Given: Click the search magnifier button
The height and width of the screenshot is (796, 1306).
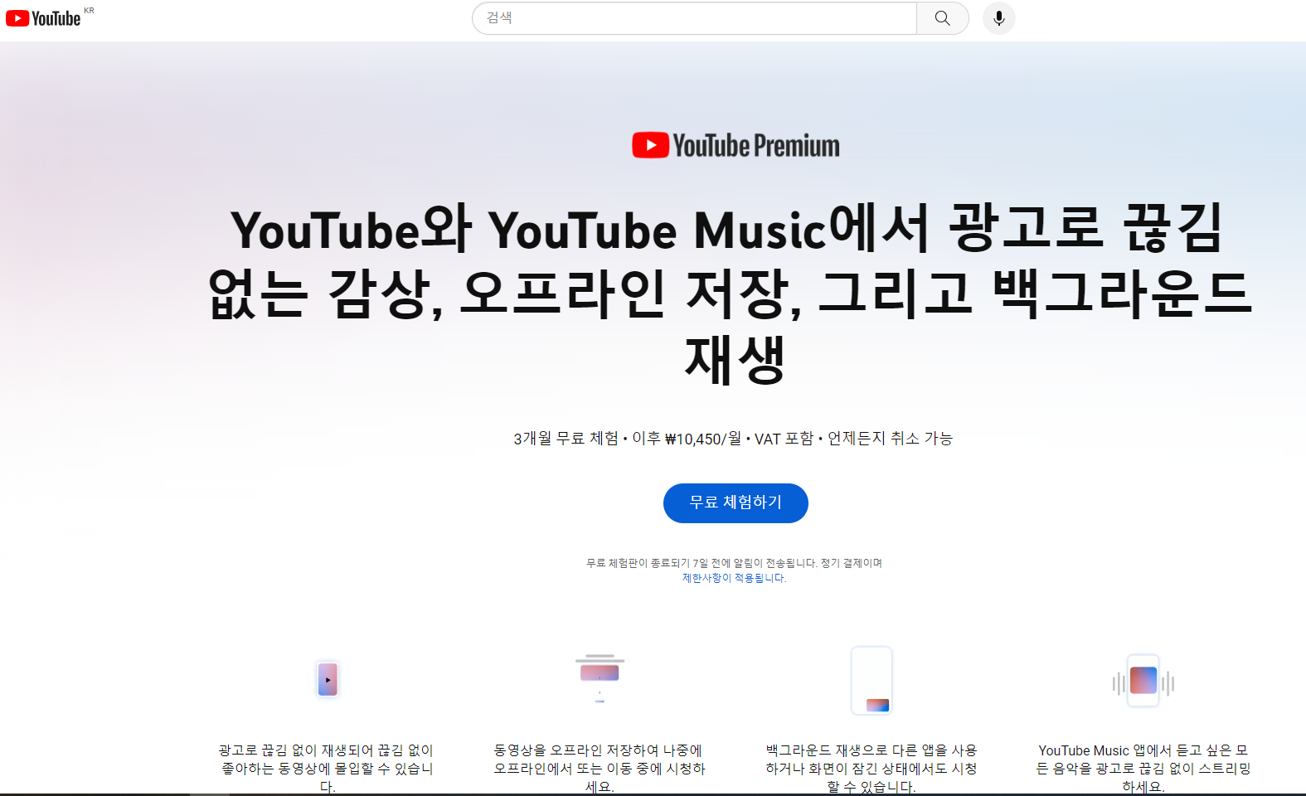Looking at the screenshot, I should click(943, 18).
